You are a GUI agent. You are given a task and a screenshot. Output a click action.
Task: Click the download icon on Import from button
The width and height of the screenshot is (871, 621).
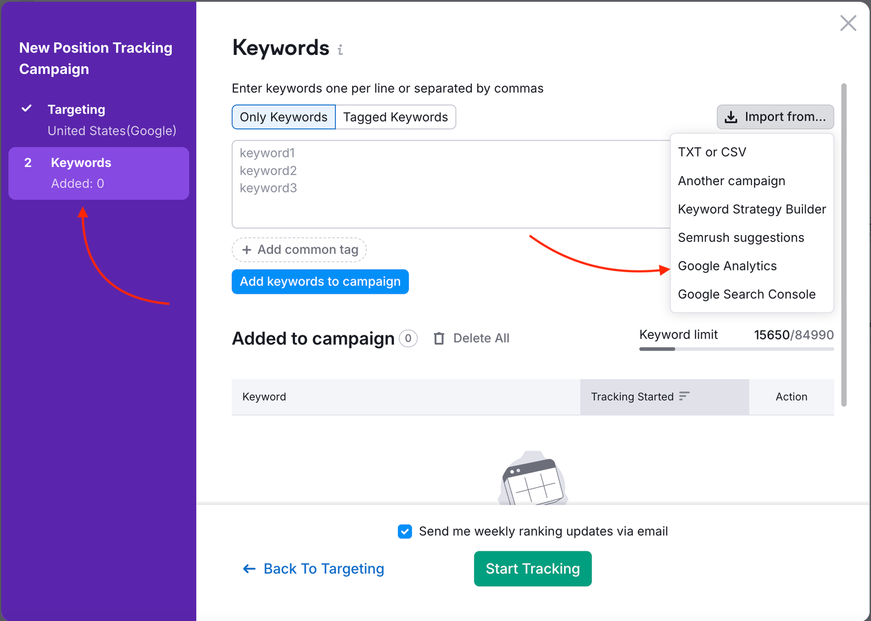point(730,116)
